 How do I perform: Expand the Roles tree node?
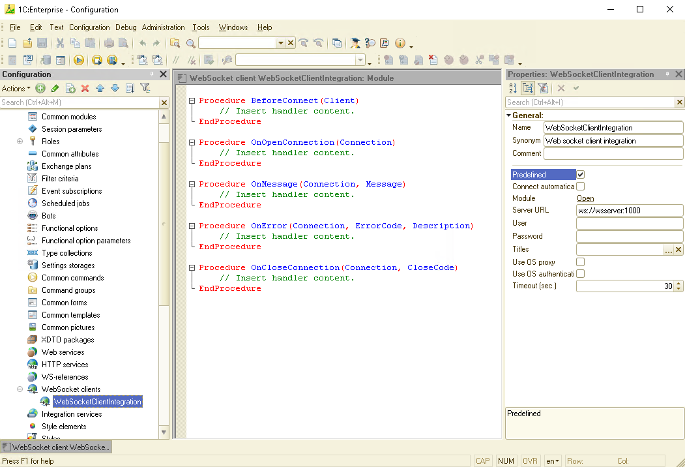click(x=20, y=142)
